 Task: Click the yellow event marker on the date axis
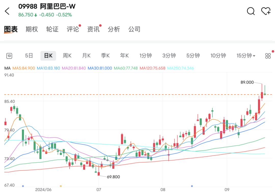pyautogui.click(x=61, y=186)
